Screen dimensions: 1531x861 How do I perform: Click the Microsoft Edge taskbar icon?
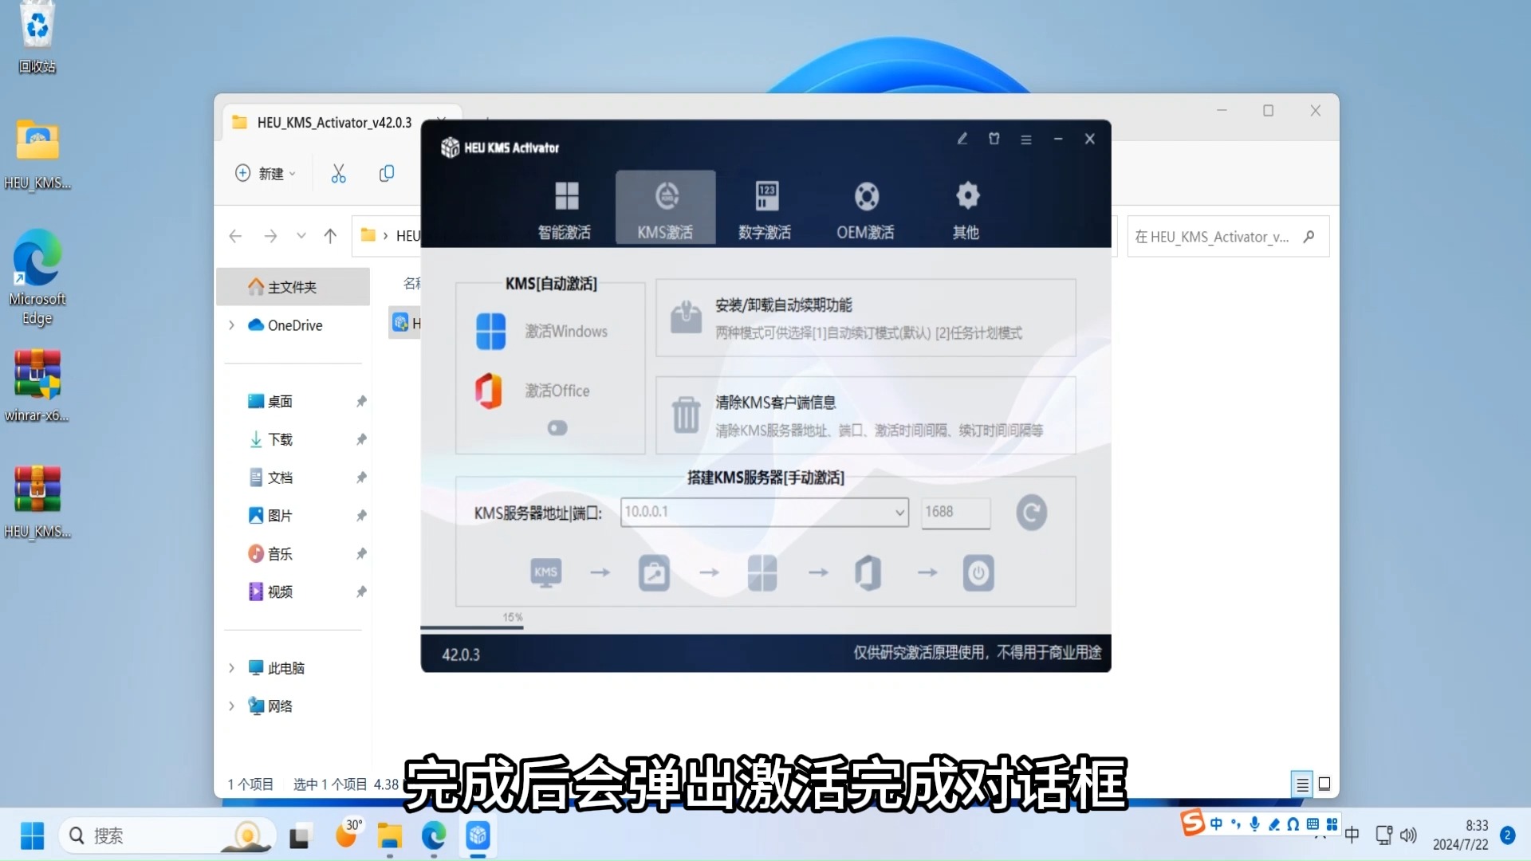point(433,836)
